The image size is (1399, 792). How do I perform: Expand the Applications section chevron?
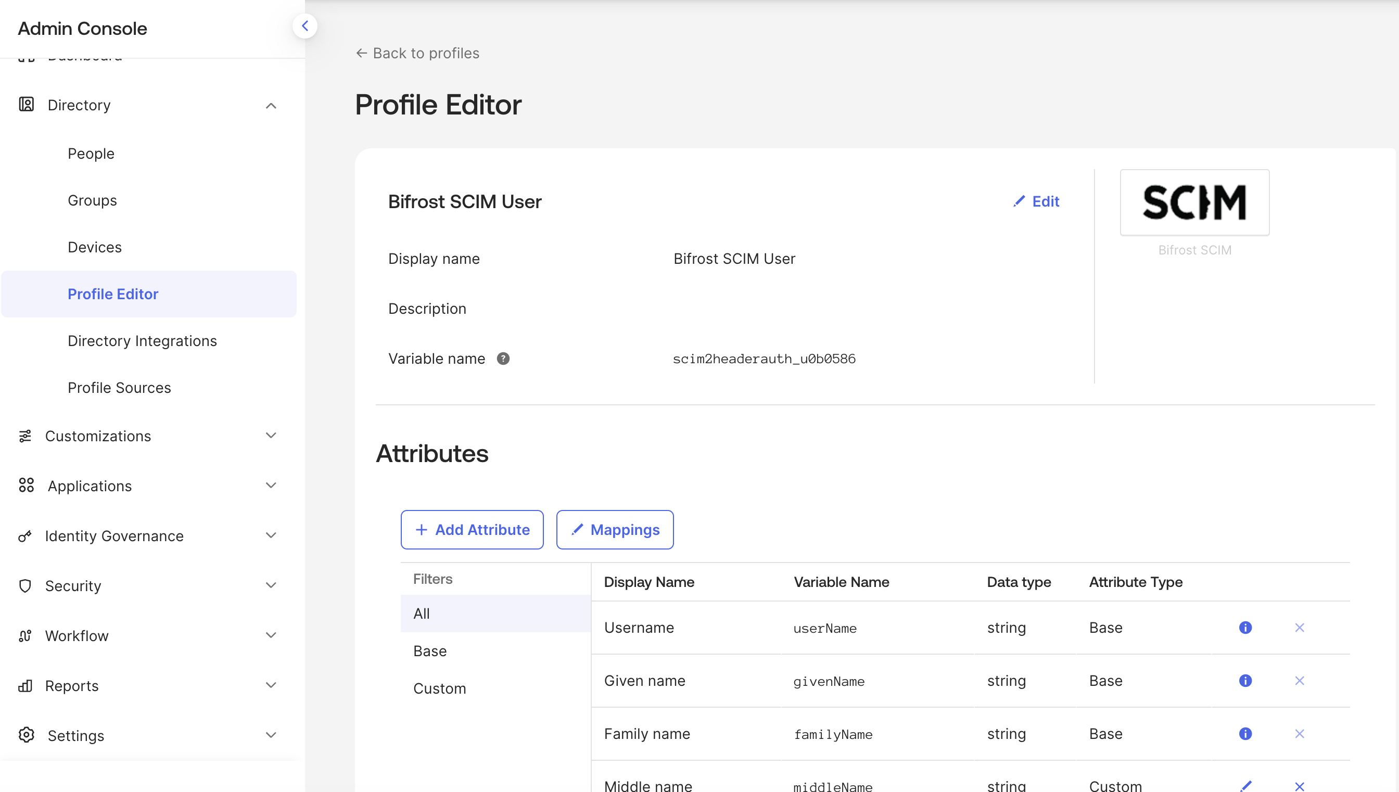click(x=271, y=485)
